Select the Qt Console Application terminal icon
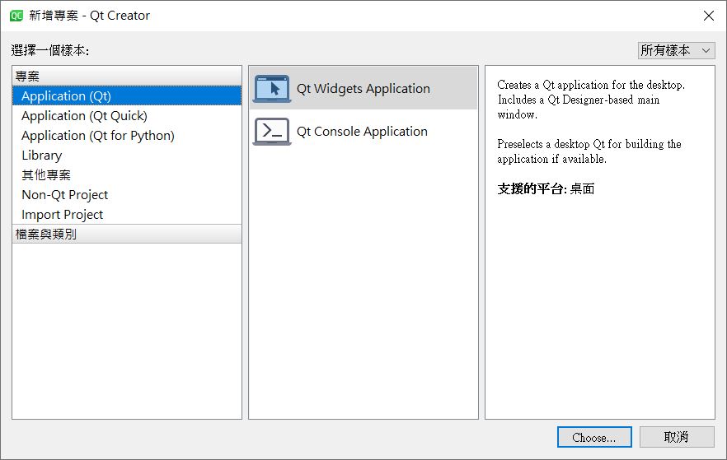The image size is (727, 460). (x=272, y=132)
